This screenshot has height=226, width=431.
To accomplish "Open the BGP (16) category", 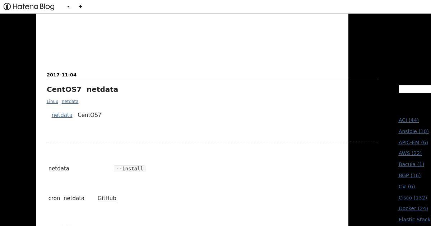I will (410, 175).
